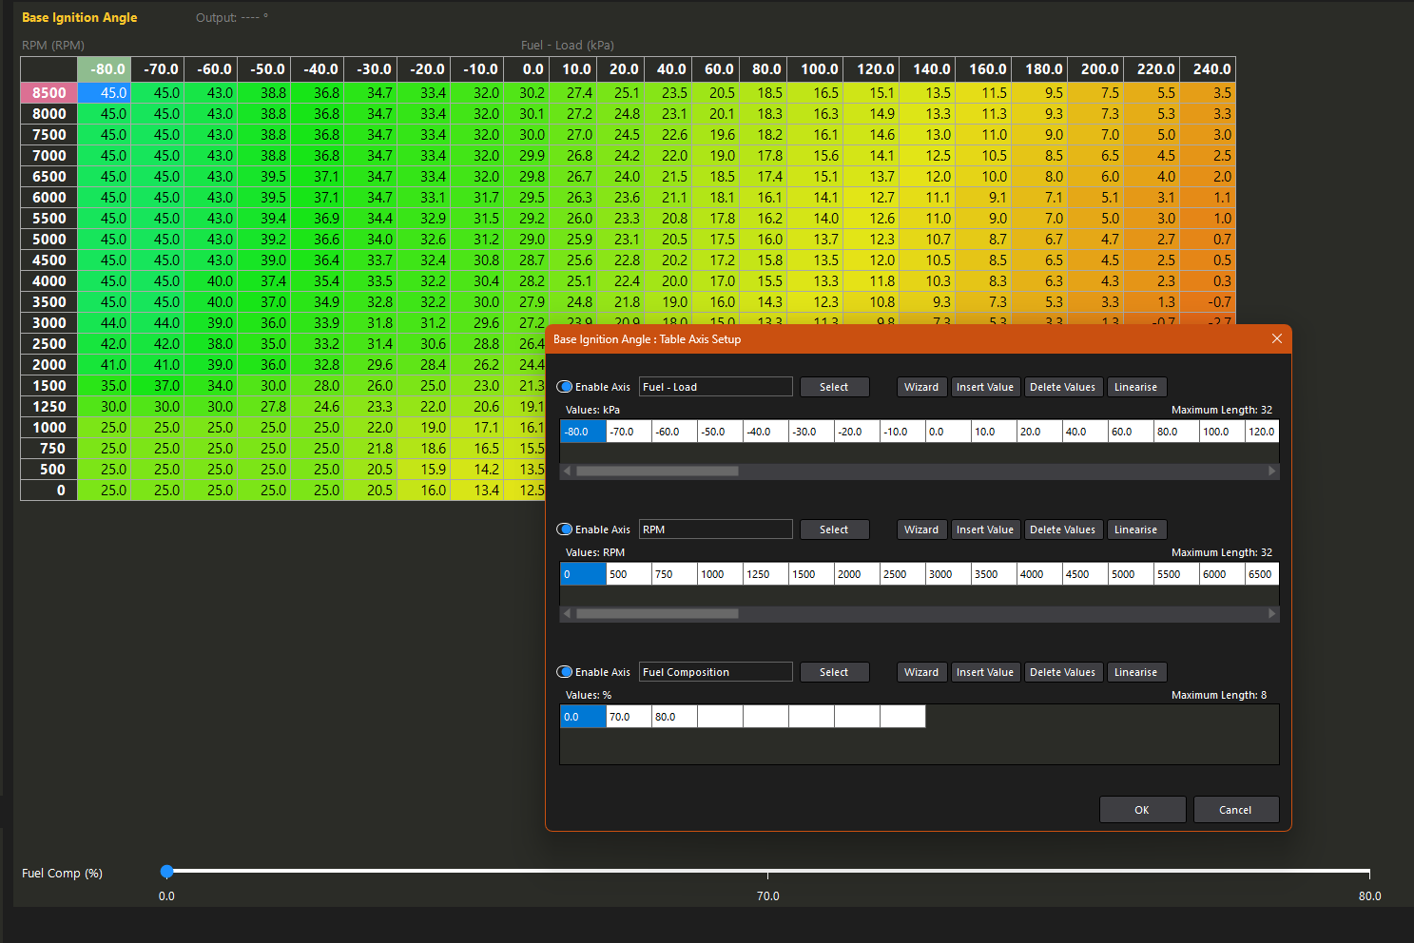Select the 3000 cell in RPM values

(948, 574)
